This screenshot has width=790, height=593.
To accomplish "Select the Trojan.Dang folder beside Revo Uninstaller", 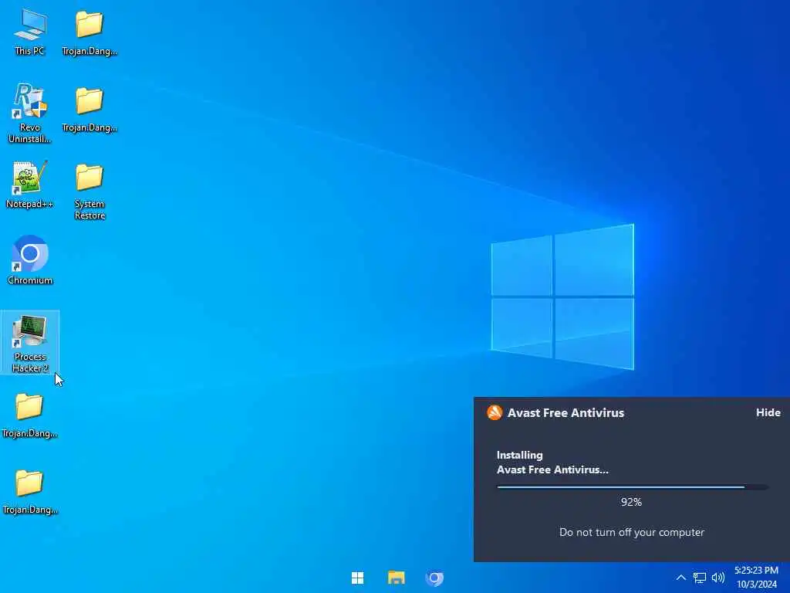I will pyautogui.click(x=89, y=110).
